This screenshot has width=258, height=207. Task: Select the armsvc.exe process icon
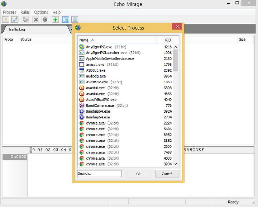click(x=82, y=64)
